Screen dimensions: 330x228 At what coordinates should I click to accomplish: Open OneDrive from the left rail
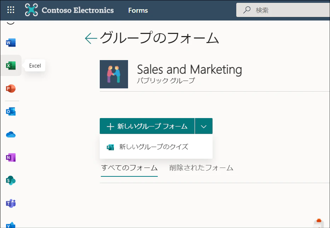click(11, 135)
